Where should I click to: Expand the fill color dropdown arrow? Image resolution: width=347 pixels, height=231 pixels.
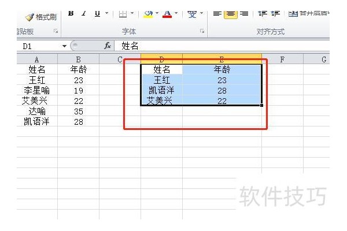click(x=157, y=13)
